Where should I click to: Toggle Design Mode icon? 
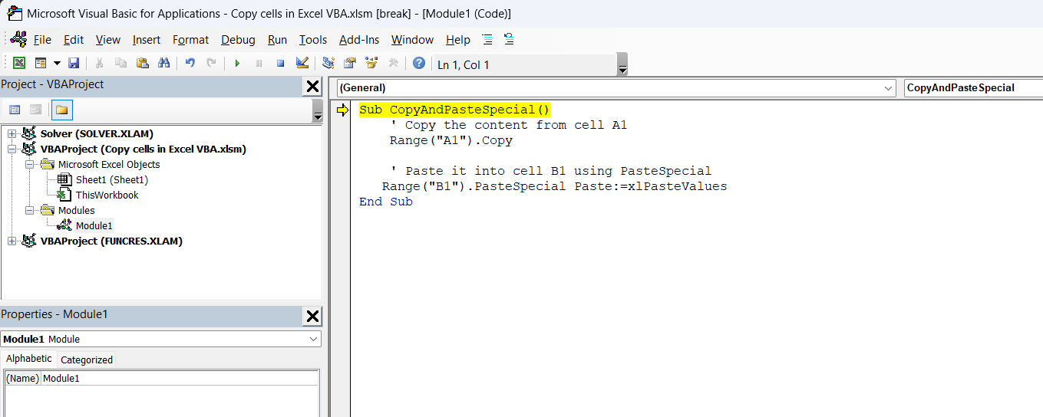pyautogui.click(x=302, y=64)
